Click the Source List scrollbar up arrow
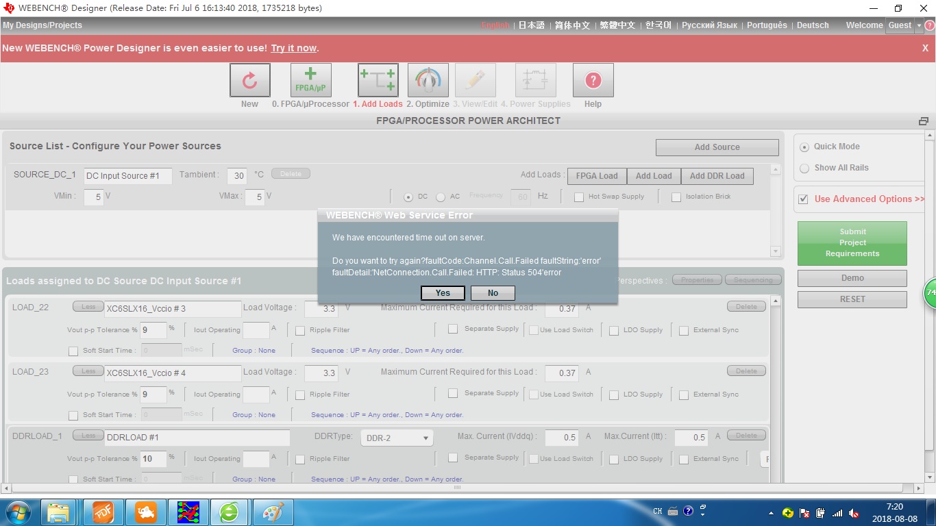 click(776, 170)
